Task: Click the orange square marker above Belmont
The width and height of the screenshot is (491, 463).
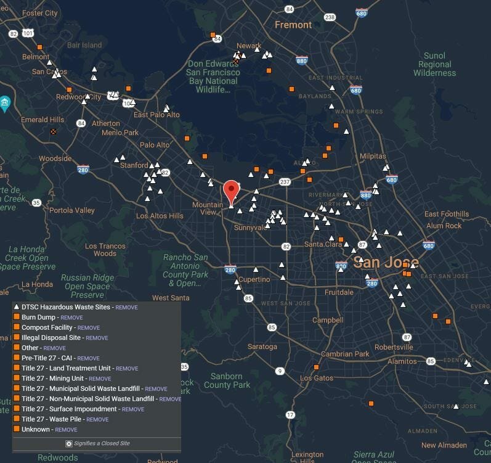Action: click(x=39, y=47)
